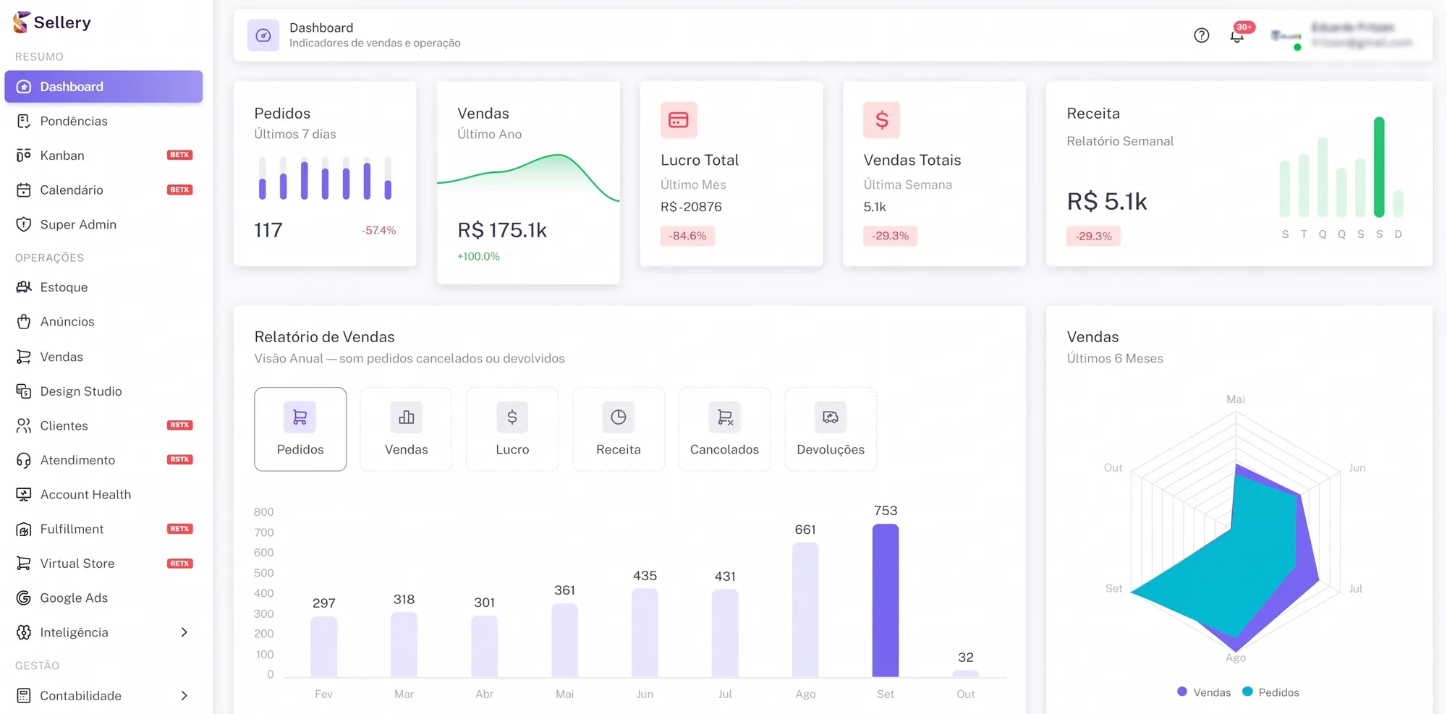This screenshot has height=714, width=1447.
Task: Click the +100.0% value on Vendas card
Action: (478, 256)
